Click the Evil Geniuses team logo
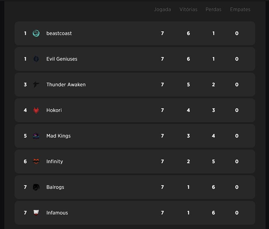The width and height of the screenshot is (269, 229). click(36, 59)
